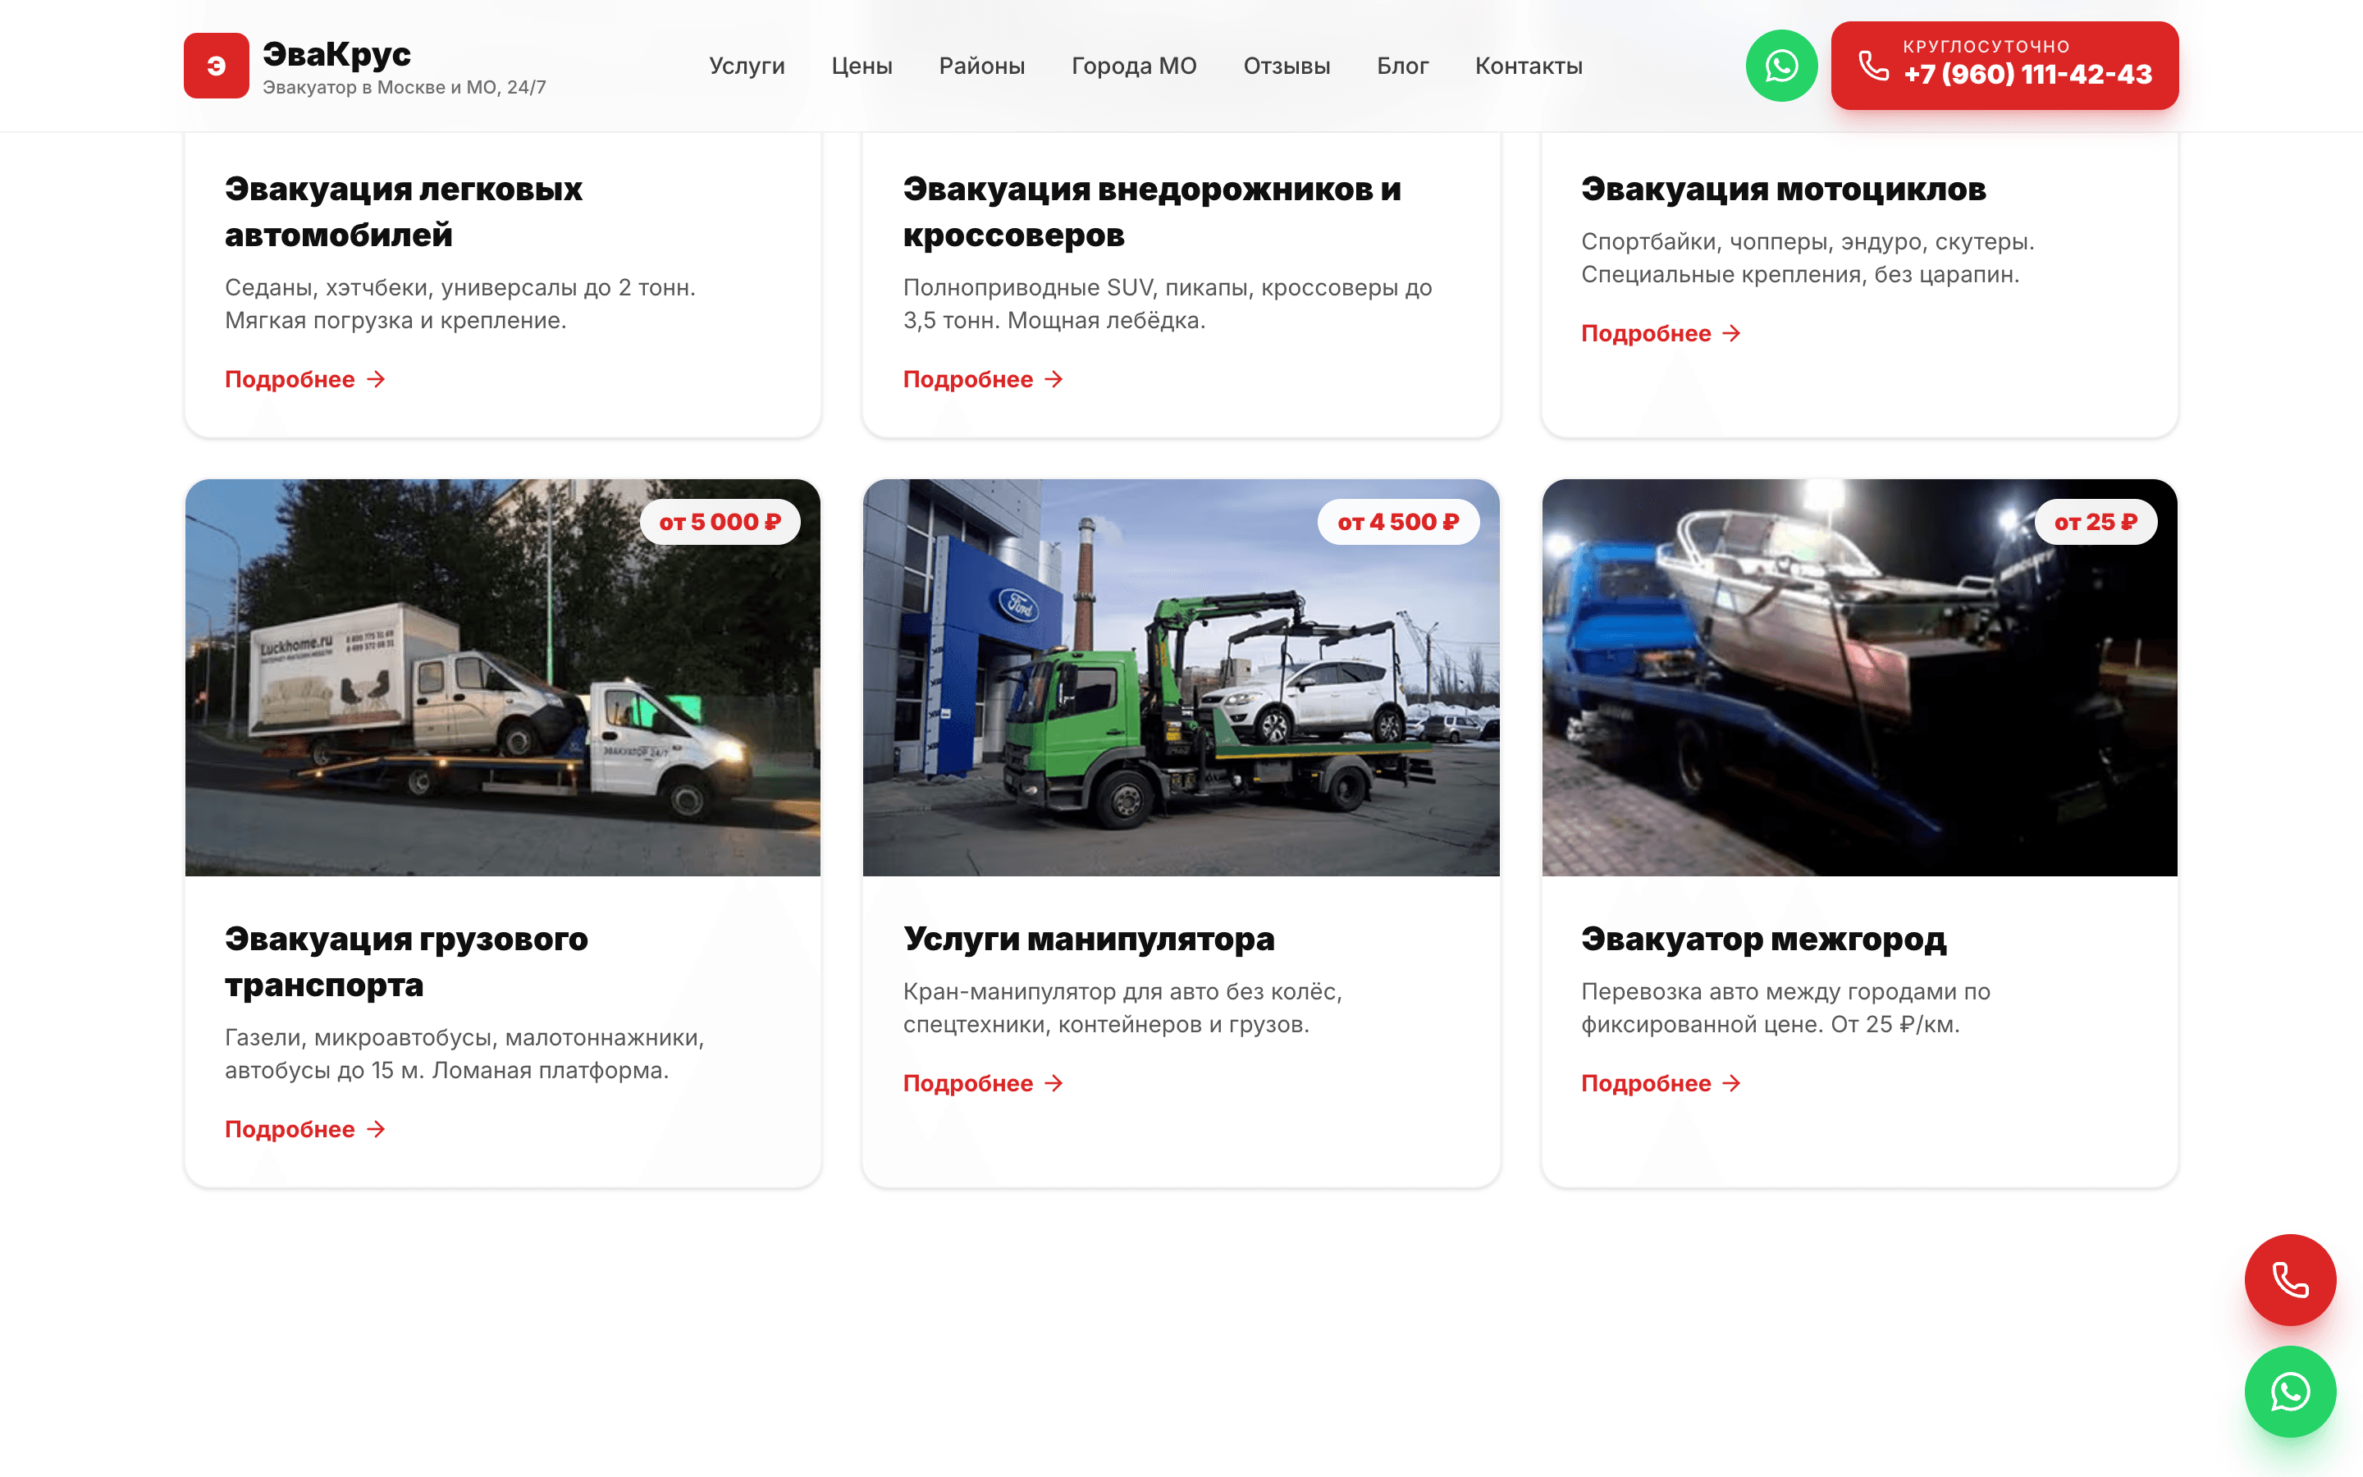Click the от 4 500 ₽ price badge
2363x1477 pixels.
1398,523
